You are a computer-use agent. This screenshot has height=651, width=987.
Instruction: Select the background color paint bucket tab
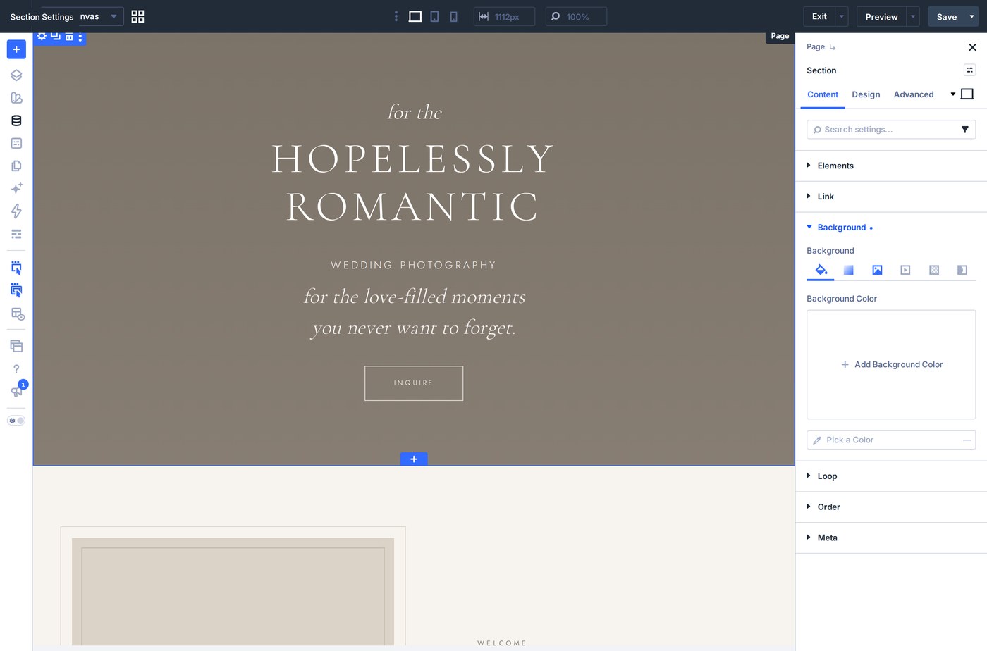(x=821, y=270)
